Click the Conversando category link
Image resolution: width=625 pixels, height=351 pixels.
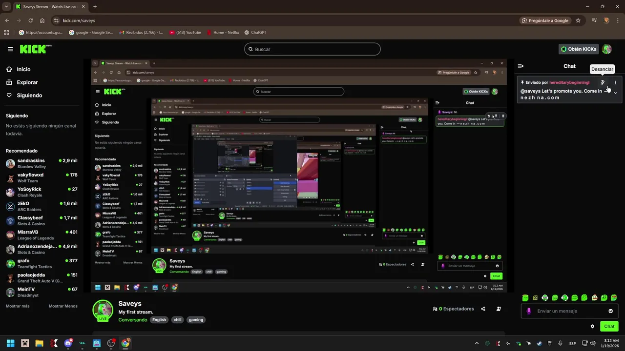tap(132, 320)
